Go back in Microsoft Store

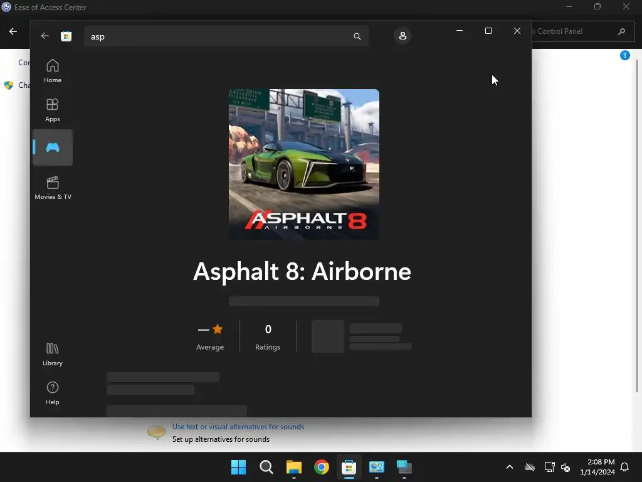point(45,36)
